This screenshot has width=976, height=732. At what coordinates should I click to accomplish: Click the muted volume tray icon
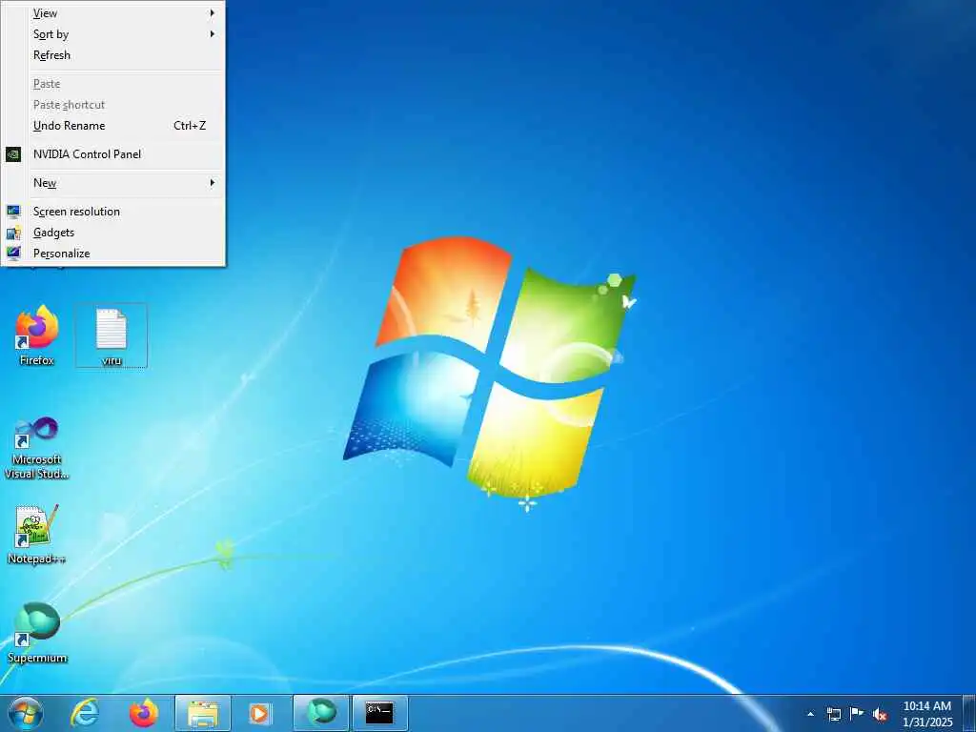(x=880, y=715)
